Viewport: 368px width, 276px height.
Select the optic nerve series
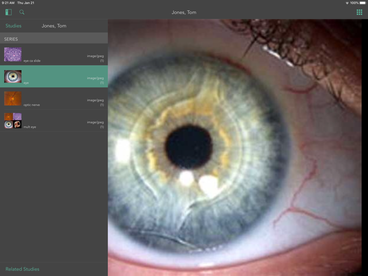click(54, 99)
